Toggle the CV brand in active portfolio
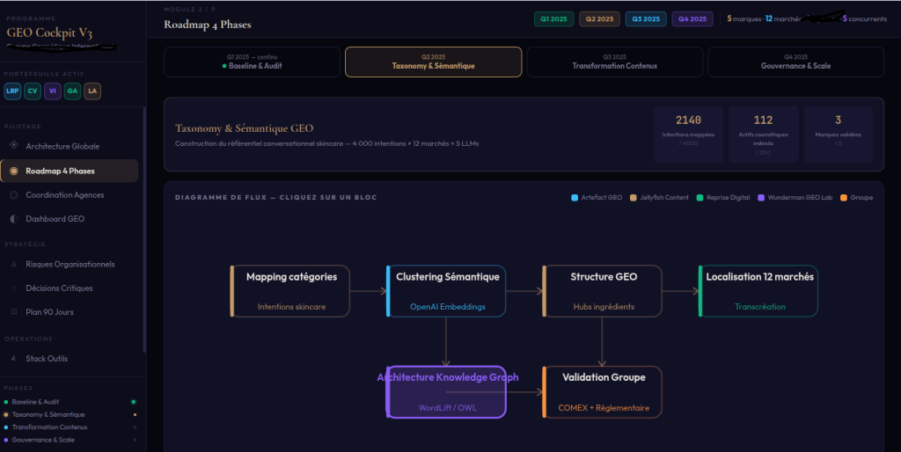Screen dimensions: 901x452 [33, 91]
